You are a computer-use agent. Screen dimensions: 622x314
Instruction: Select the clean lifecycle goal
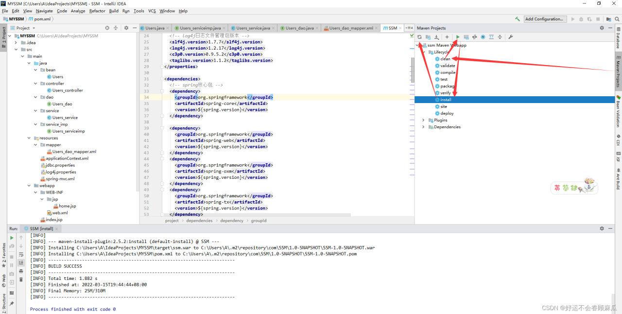pyautogui.click(x=445, y=59)
